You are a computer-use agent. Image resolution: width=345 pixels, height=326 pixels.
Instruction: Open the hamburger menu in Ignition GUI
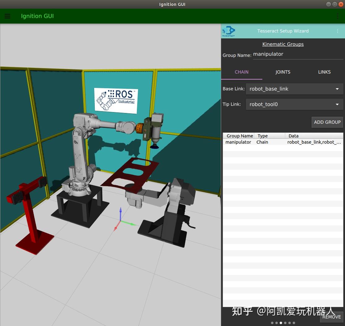pyautogui.click(x=7, y=16)
